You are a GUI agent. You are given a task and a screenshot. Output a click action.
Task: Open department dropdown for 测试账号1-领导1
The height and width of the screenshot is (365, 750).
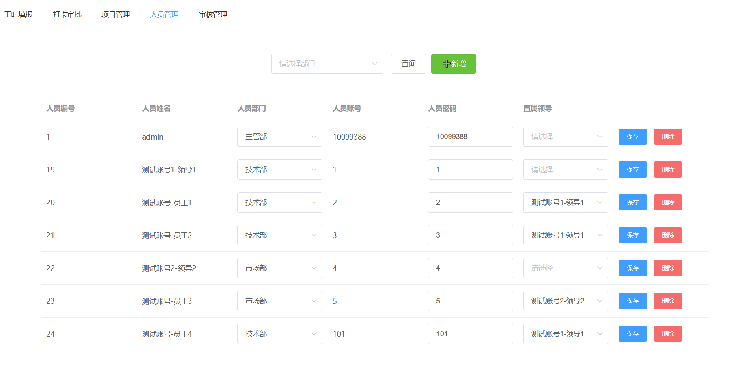280,170
